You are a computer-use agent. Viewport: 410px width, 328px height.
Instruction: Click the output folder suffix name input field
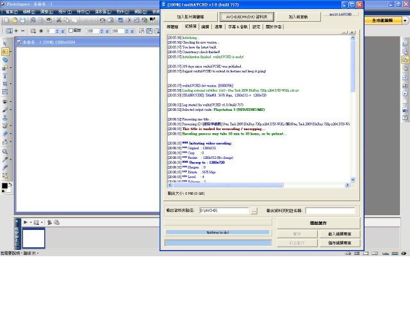click(330, 211)
